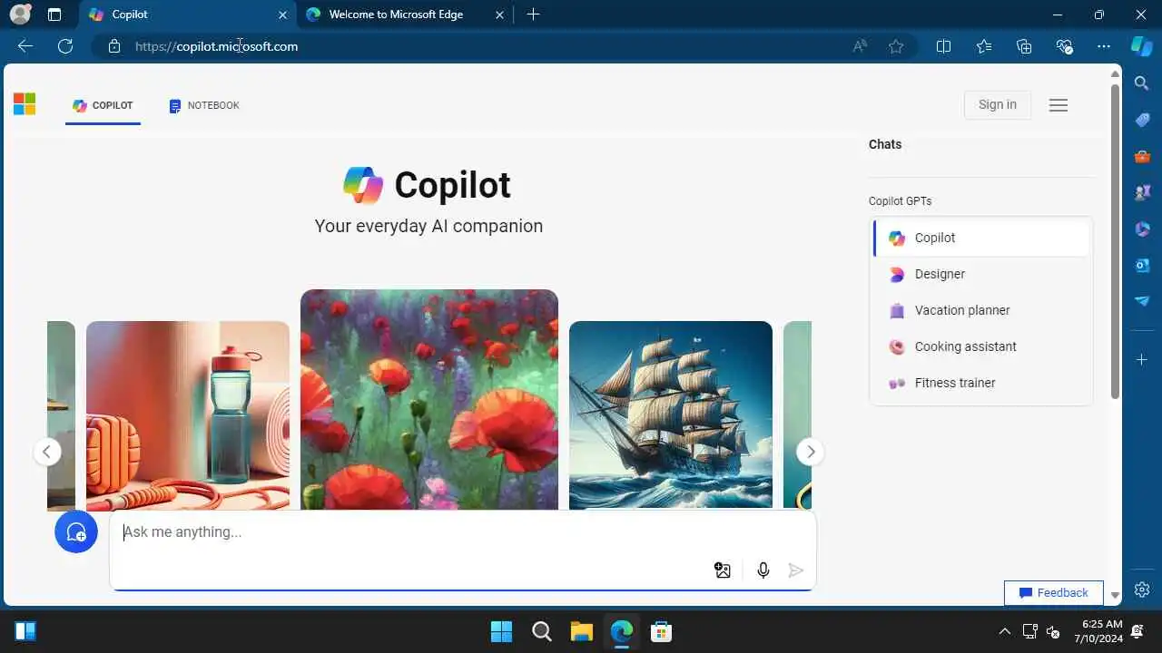Open the fitness gear water bottle image
1162x653 pixels.
[x=188, y=415]
